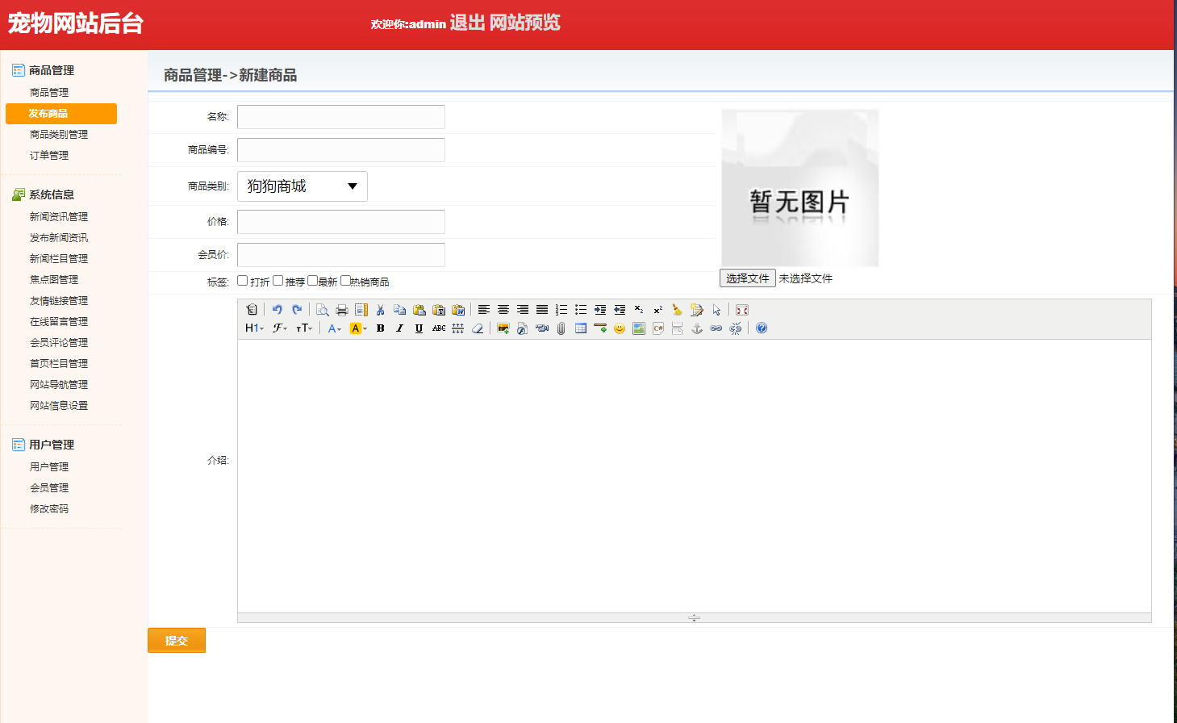This screenshot has width=1177, height=723.
Task: Expand the H1 heading dropdown in the editor
Action: point(253,328)
